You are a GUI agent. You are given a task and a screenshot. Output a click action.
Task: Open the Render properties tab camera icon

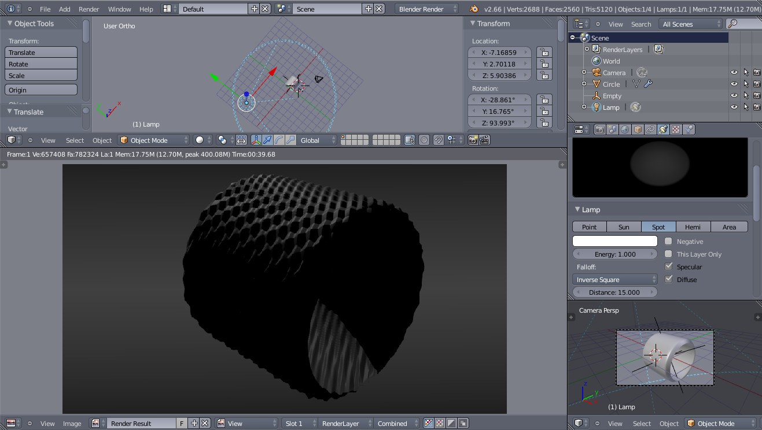point(600,129)
